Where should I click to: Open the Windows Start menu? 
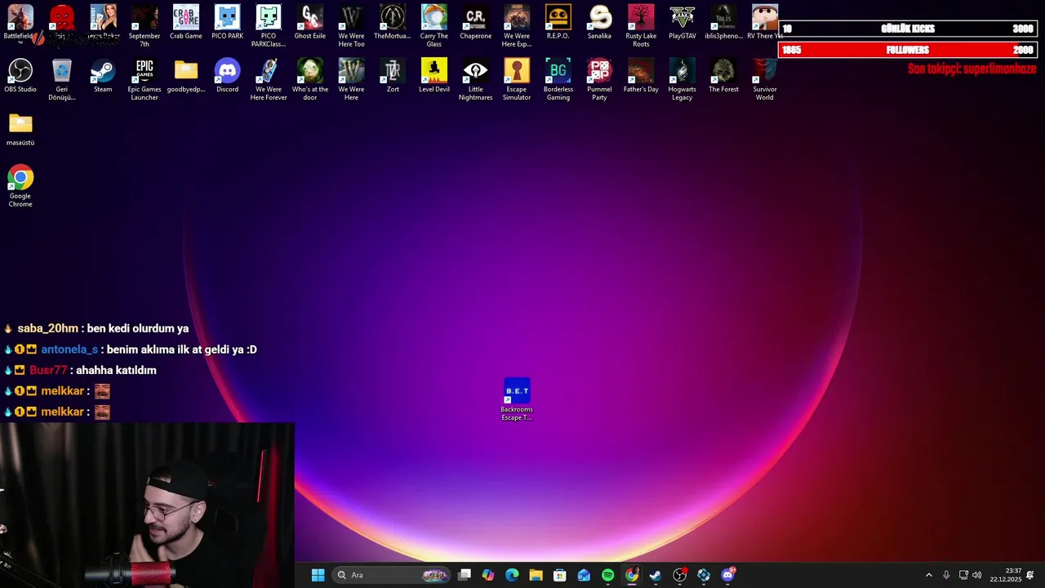click(318, 575)
